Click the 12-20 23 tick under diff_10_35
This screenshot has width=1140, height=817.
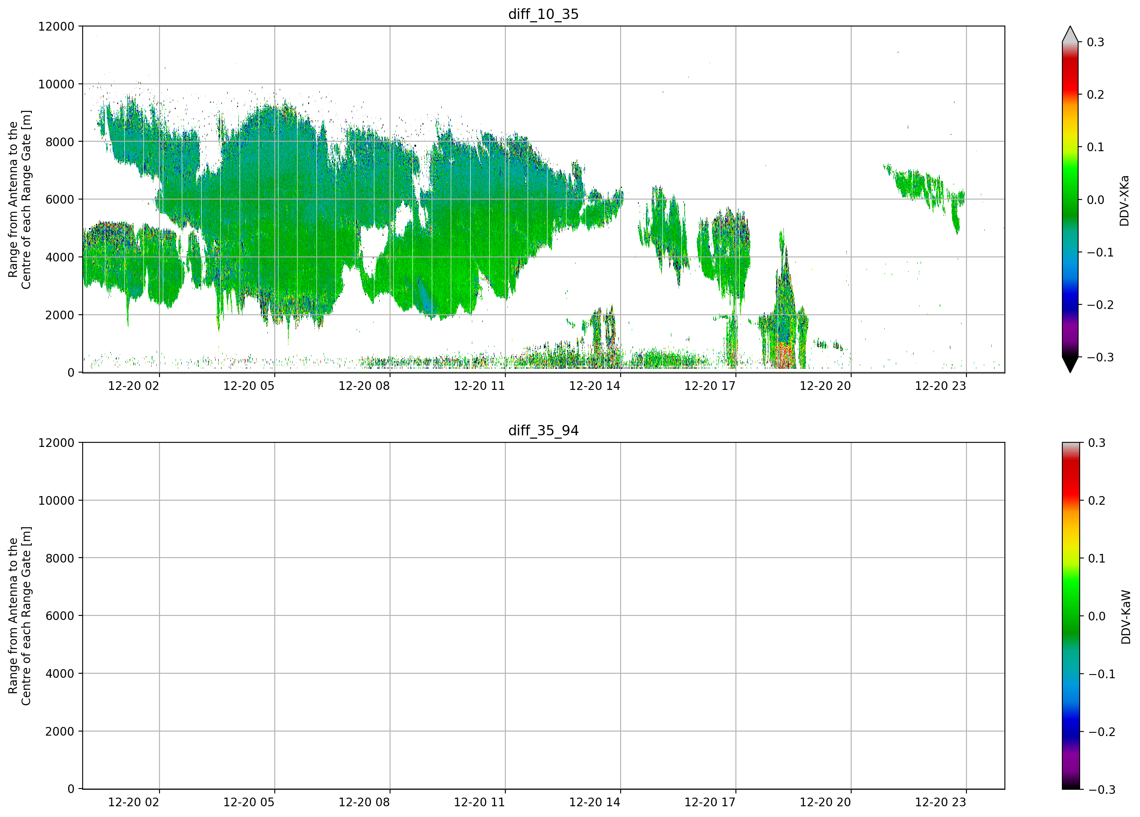940,386
